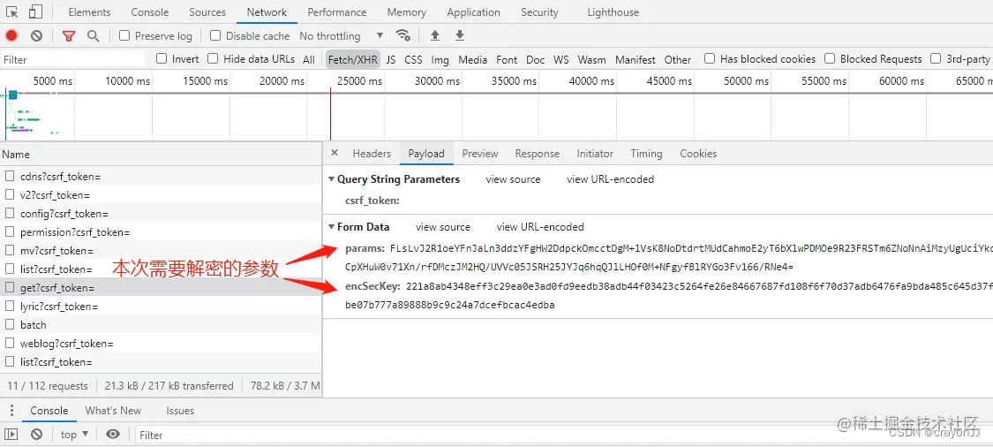993x447 pixels.
Task: Open the Application panel tab
Action: coord(474,12)
